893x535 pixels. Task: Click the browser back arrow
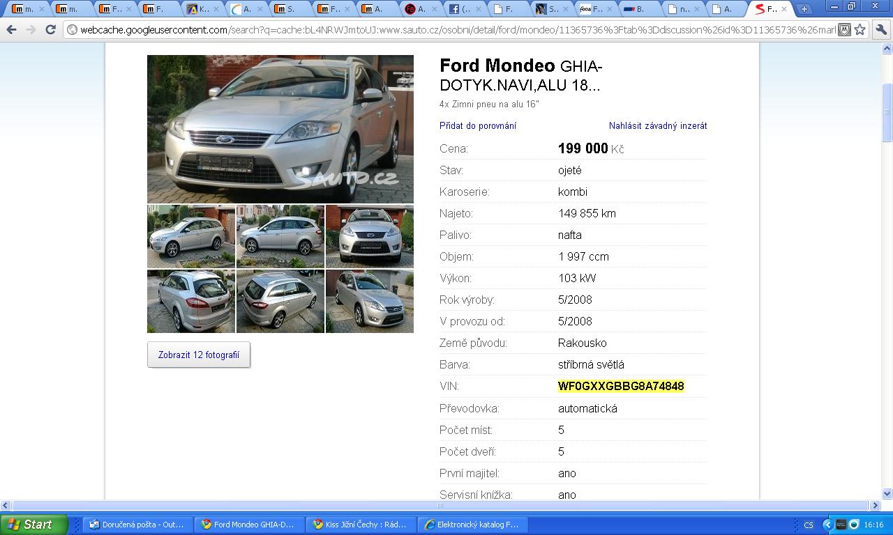[11, 30]
